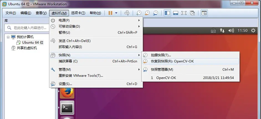The height and width of the screenshot is (119, 261).
Task: Select 发送 Ctrl+Alt+Del(E) menu entry
Action: pyautogui.click(x=96, y=41)
